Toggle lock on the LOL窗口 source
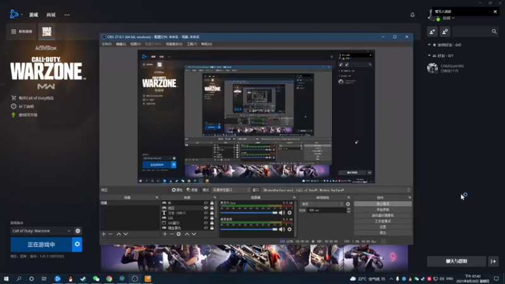 coord(212,223)
